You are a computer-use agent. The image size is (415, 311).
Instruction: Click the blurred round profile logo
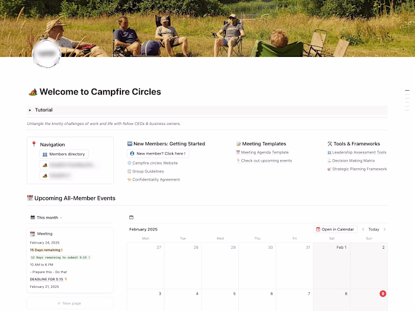tap(47, 54)
